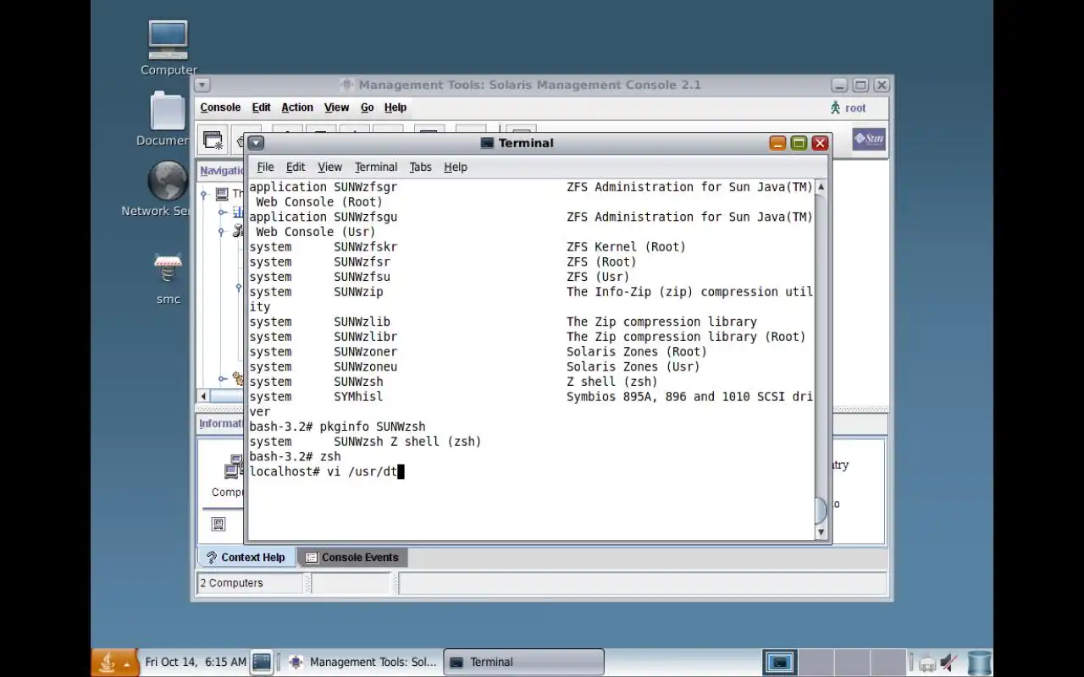
Task: Open the Terminal menu in Terminal
Action: coord(376,167)
